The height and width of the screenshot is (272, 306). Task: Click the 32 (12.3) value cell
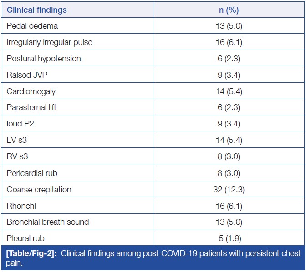229,190
